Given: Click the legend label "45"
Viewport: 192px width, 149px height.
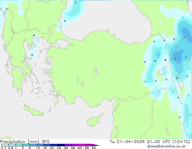Looking at the screenshot, I should [x=87, y=148].
